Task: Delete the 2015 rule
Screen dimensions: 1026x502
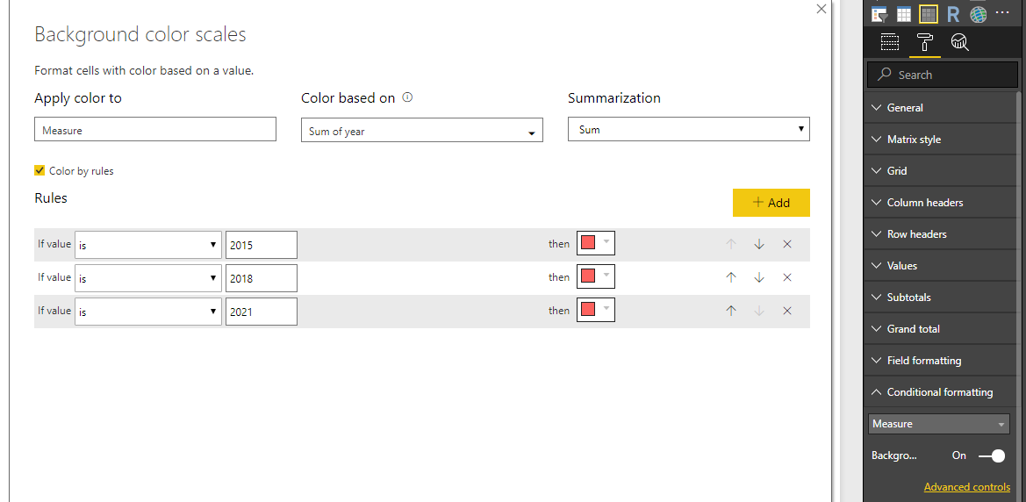Action: [787, 244]
